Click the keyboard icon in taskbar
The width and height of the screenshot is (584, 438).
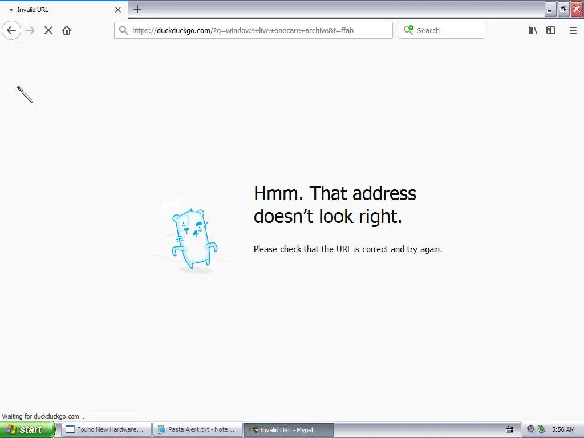[x=509, y=430]
